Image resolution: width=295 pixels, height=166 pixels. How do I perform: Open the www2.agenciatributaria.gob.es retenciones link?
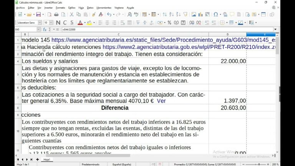189,47
